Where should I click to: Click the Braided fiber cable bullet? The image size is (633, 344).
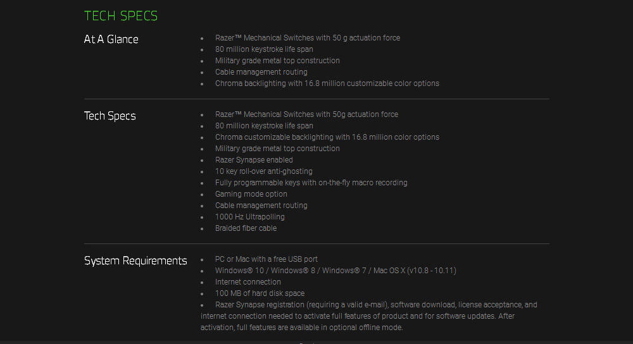(246, 228)
